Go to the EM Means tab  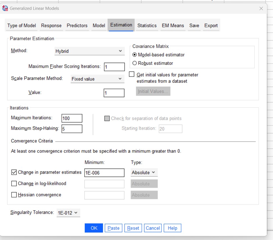[x=173, y=25]
